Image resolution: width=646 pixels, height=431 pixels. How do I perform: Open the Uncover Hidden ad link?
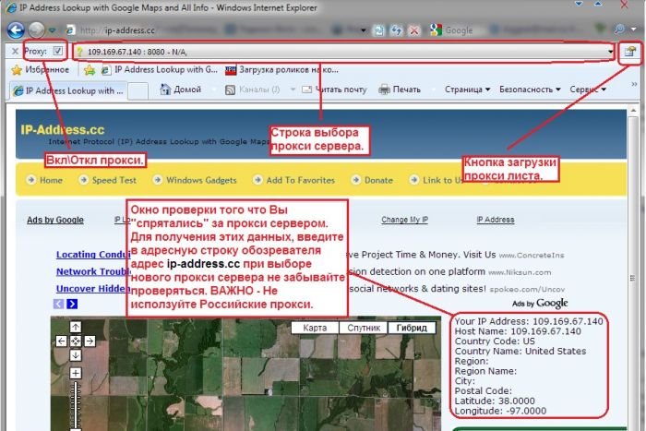[x=91, y=289]
